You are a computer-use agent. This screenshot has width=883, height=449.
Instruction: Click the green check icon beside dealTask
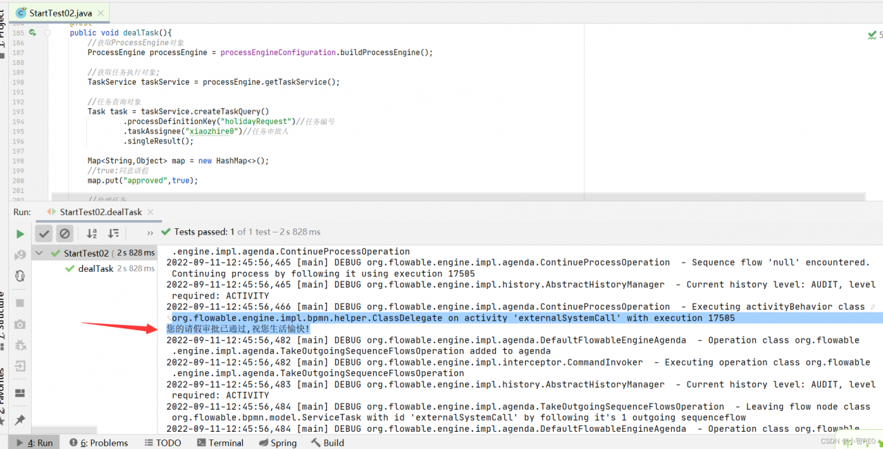(70, 268)
